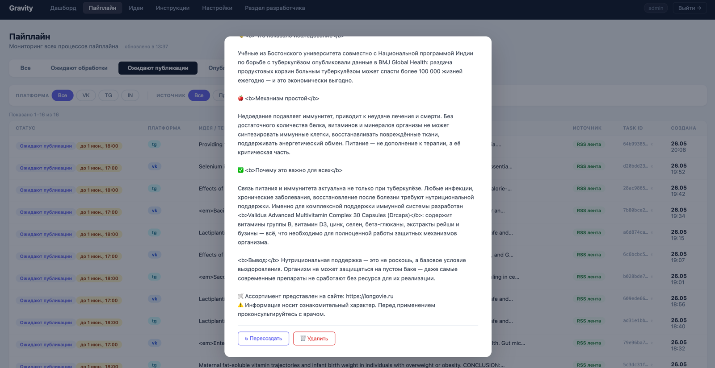This screenshot has width=715, height=368.
Task: Copy task ID d20bdd23 via its copy icon
Action: click(x=652, y=166)
